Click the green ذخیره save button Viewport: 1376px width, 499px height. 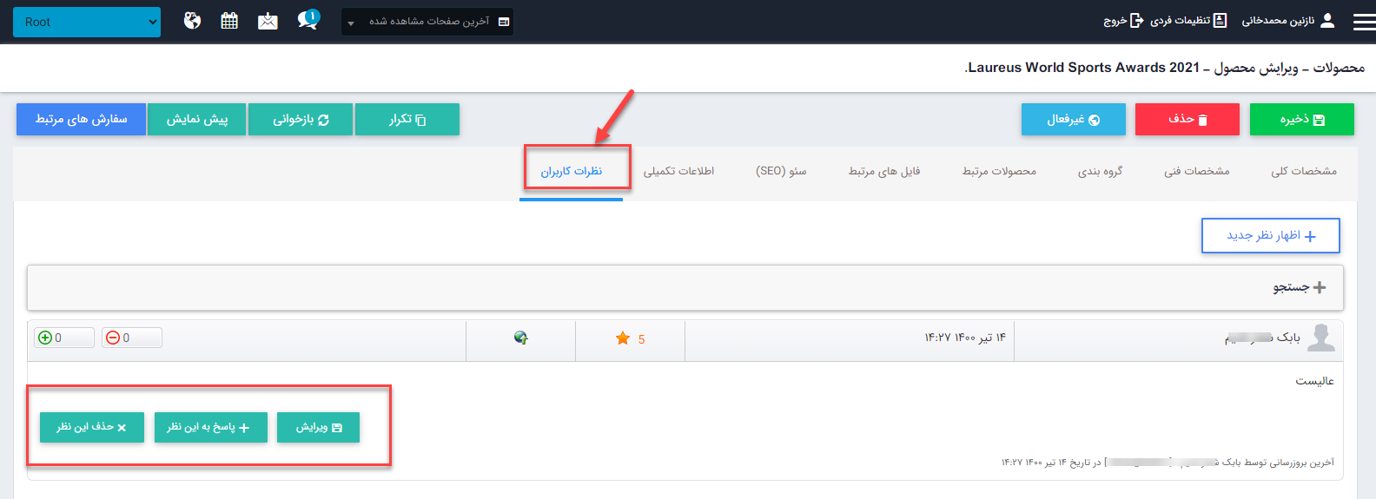tap(1301, 120)
